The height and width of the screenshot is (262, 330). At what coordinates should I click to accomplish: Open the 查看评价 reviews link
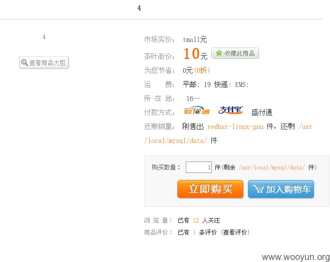[x=235, y=232]
